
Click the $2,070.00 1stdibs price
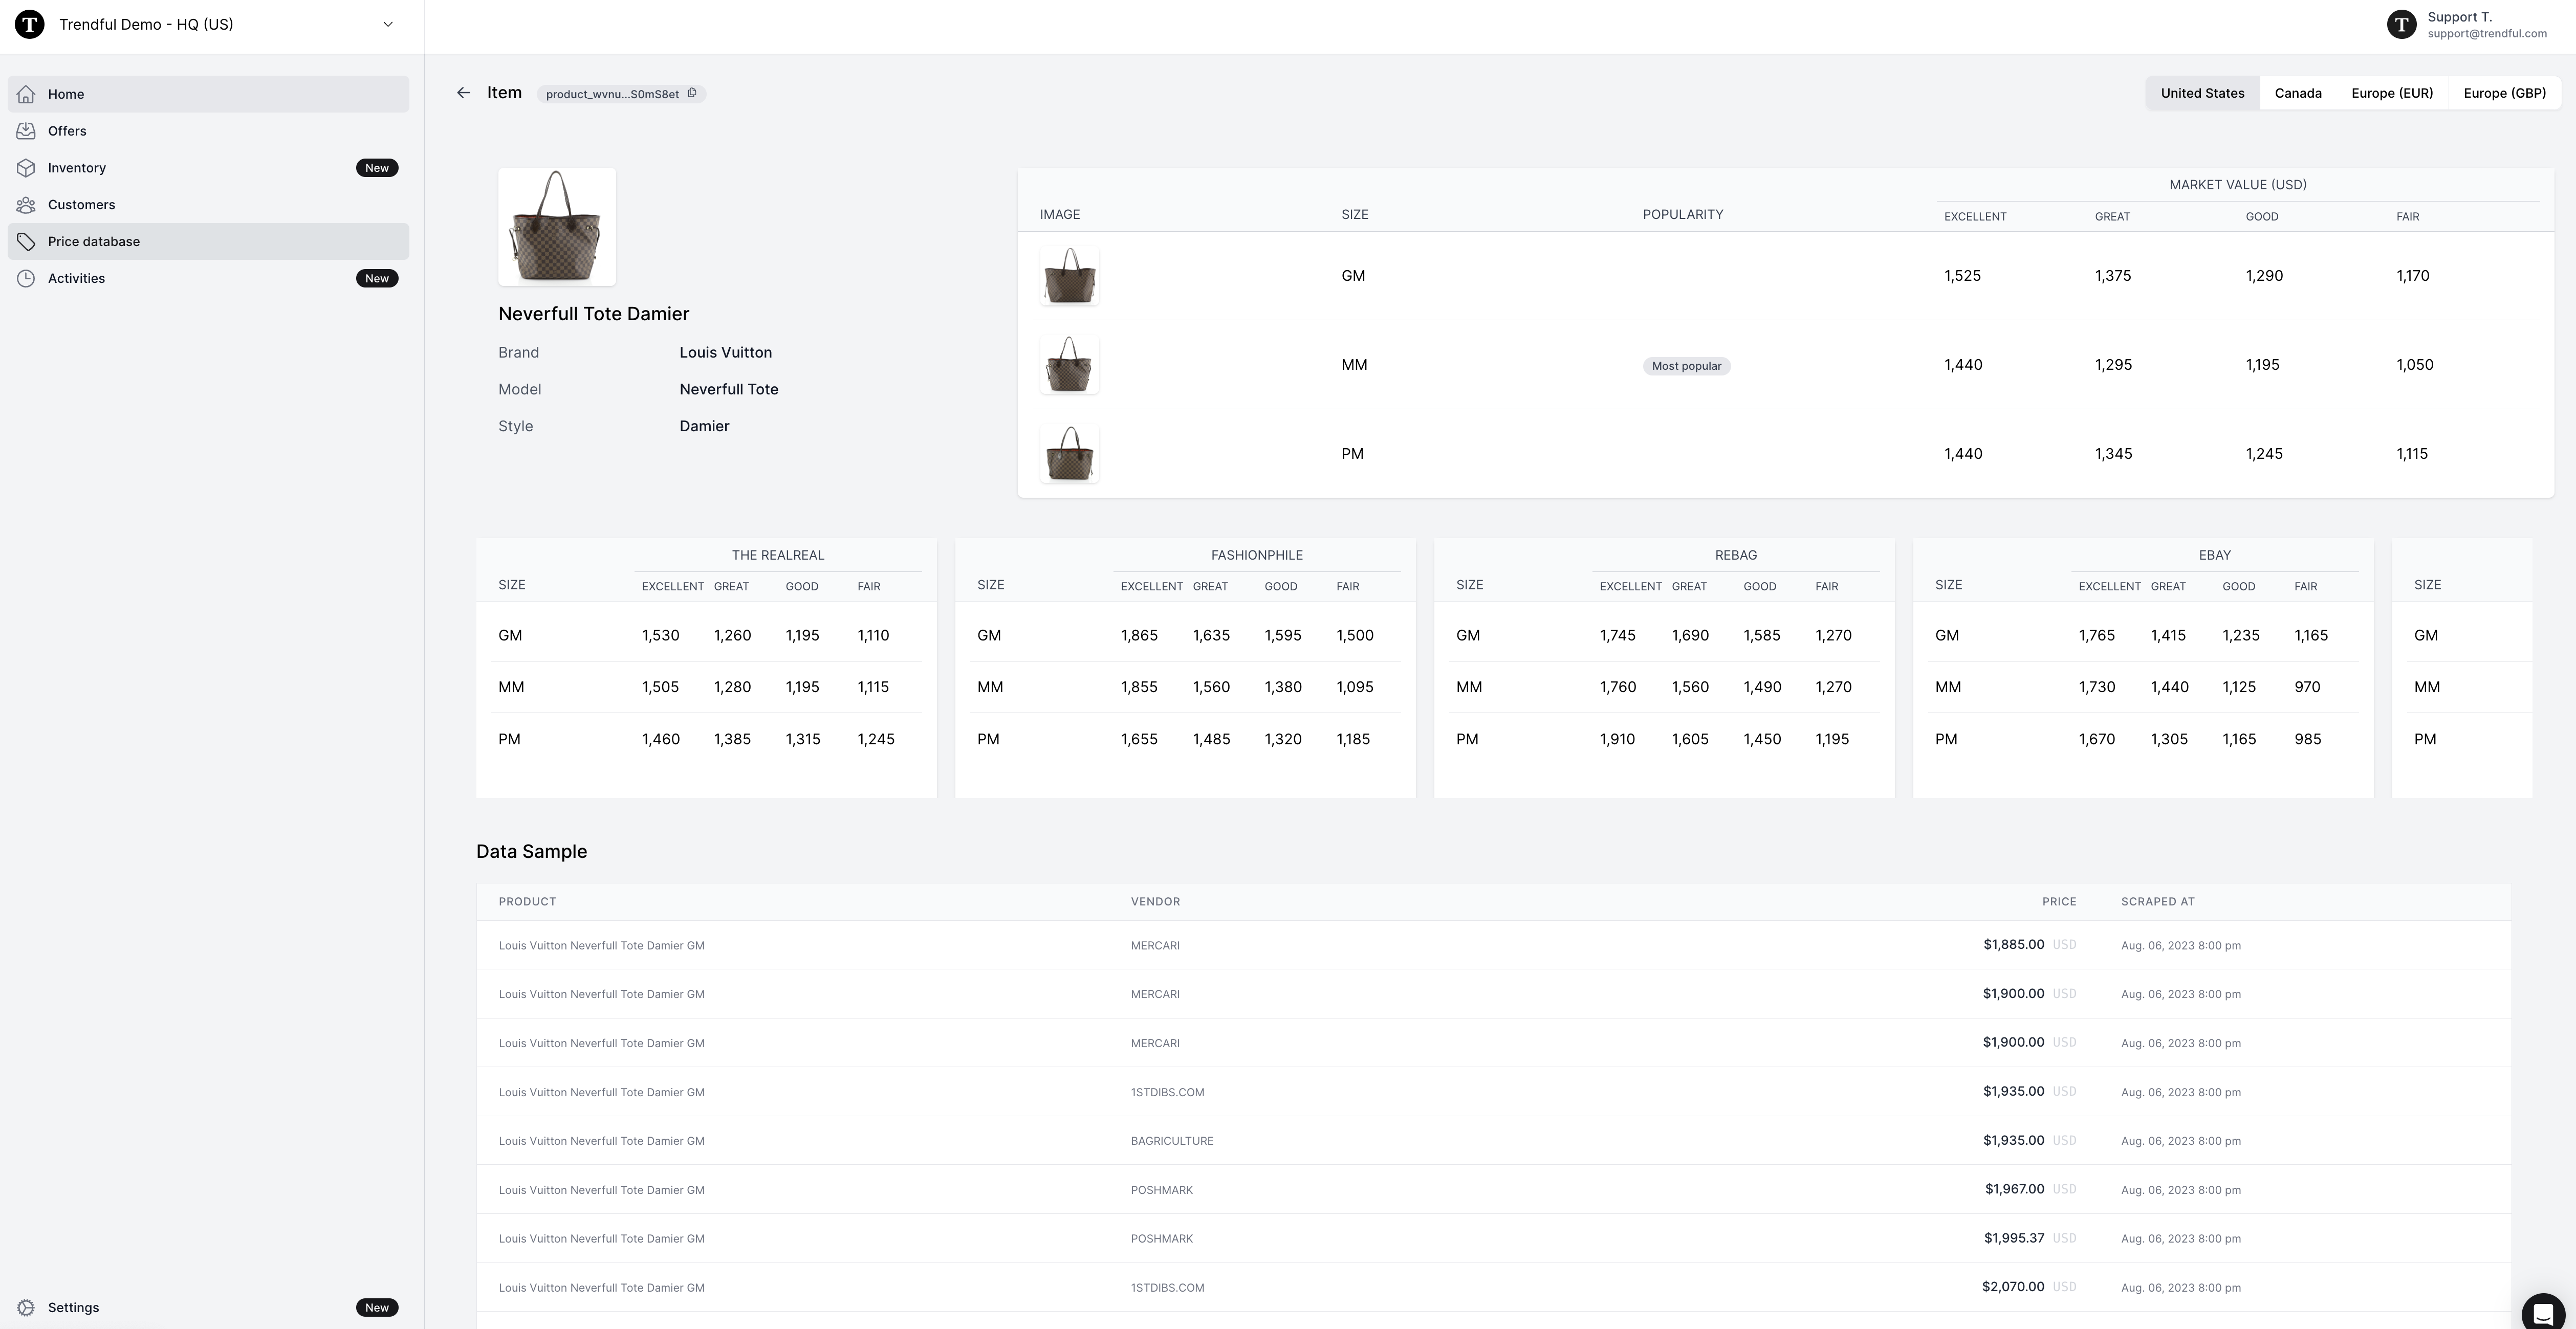coord(2012,1288)
